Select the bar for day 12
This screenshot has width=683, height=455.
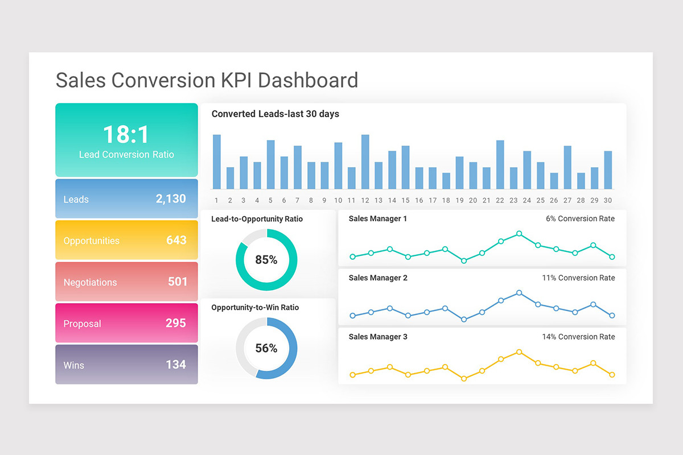365,162
